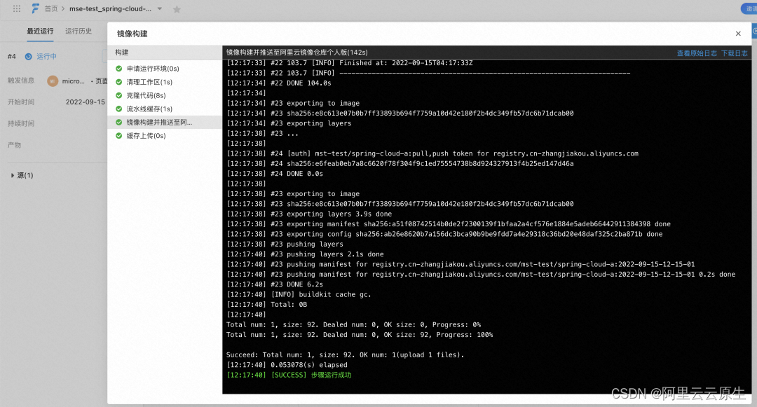Select 克隆代码(8s) step
The width and height of the screenshot is (757, 407).
pyautogui.click(x=165, y=95)
